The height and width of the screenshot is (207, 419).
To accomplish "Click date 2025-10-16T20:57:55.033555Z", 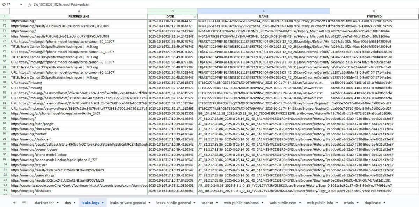I will [172, 113].
